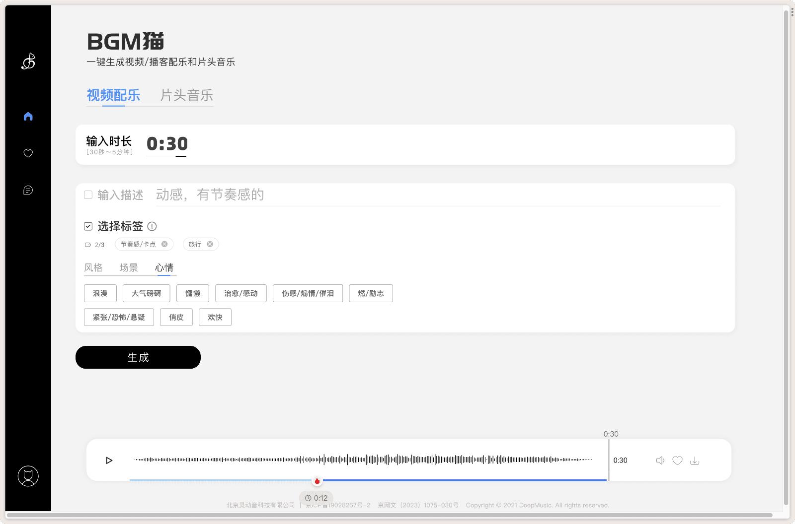Remove the 旅行 tag
Viewport: 795px width, 524px height.
click(x=210, y=244)
